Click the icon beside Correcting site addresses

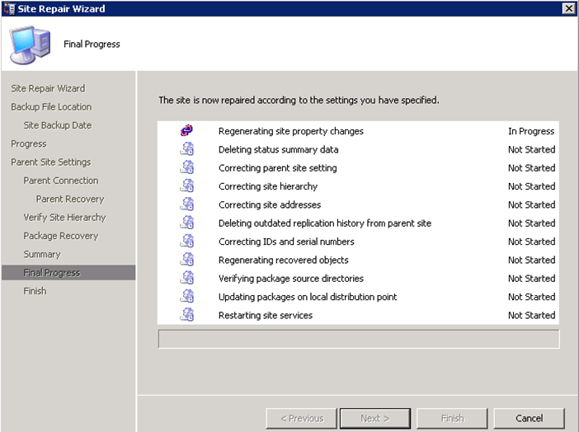187,204
